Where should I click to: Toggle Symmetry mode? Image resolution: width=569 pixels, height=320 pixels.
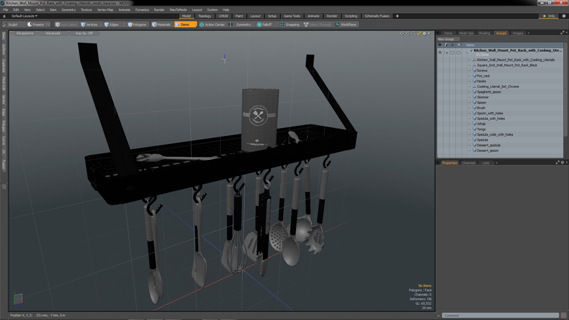click(240, 25)
